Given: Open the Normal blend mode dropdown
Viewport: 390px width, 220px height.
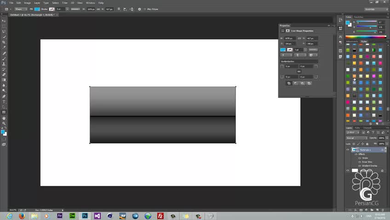Looking at the screenshot, I should point(356,138).
